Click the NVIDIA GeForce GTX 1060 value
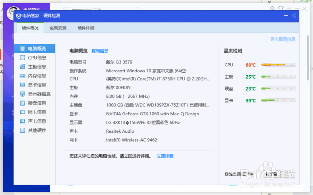Viewport: 313px width, 195px height. tap(152, 114)
